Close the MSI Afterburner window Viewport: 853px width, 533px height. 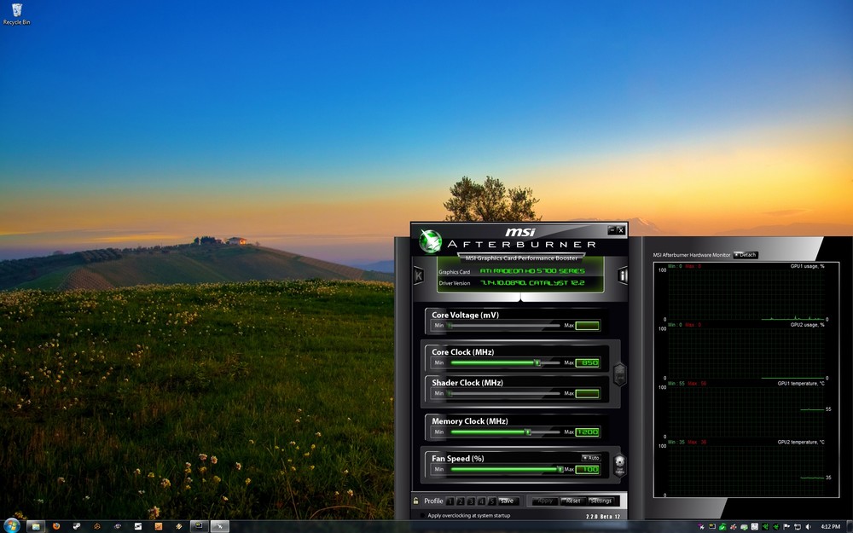[x=621, y=230]
